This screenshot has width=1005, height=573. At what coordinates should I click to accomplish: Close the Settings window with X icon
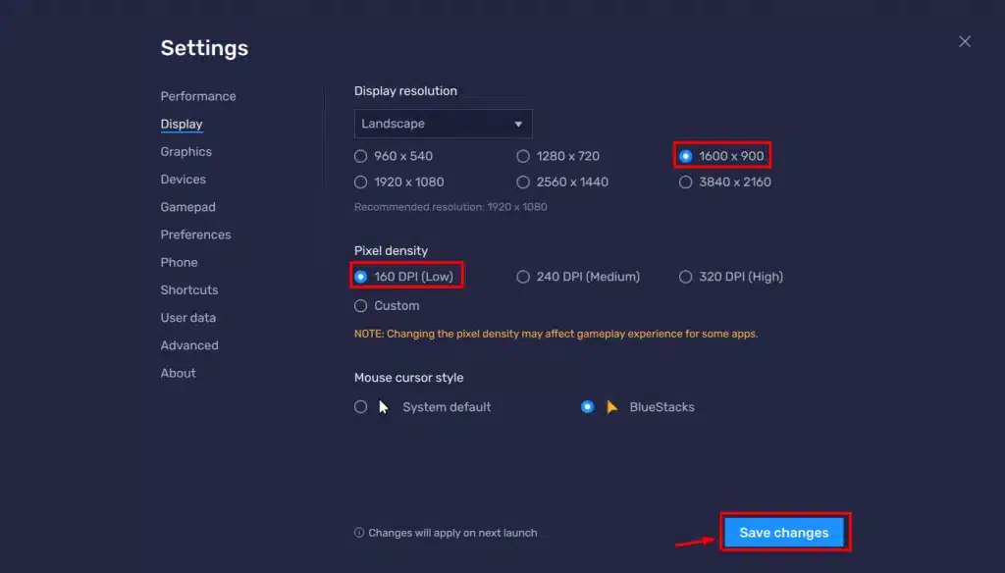tap(964, 41)
